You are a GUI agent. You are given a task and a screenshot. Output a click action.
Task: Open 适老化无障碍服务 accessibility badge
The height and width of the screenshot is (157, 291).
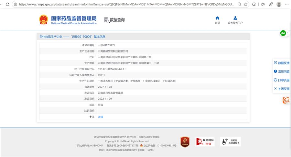point(230,142)
